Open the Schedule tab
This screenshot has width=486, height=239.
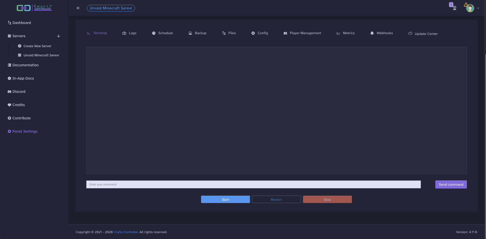point(162,33)
